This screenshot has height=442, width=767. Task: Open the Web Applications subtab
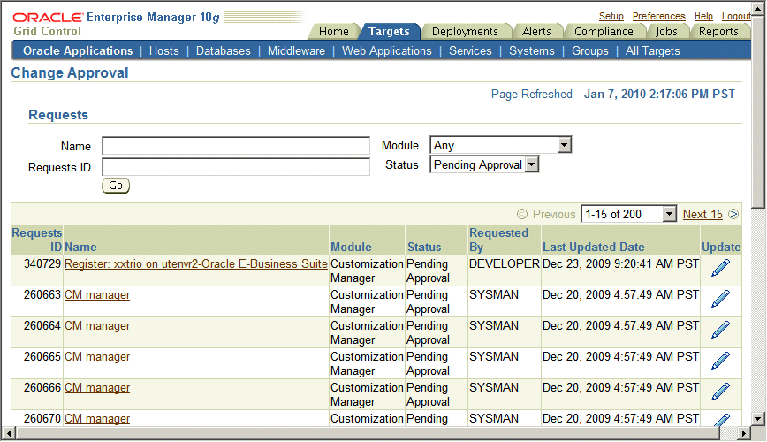387,51
